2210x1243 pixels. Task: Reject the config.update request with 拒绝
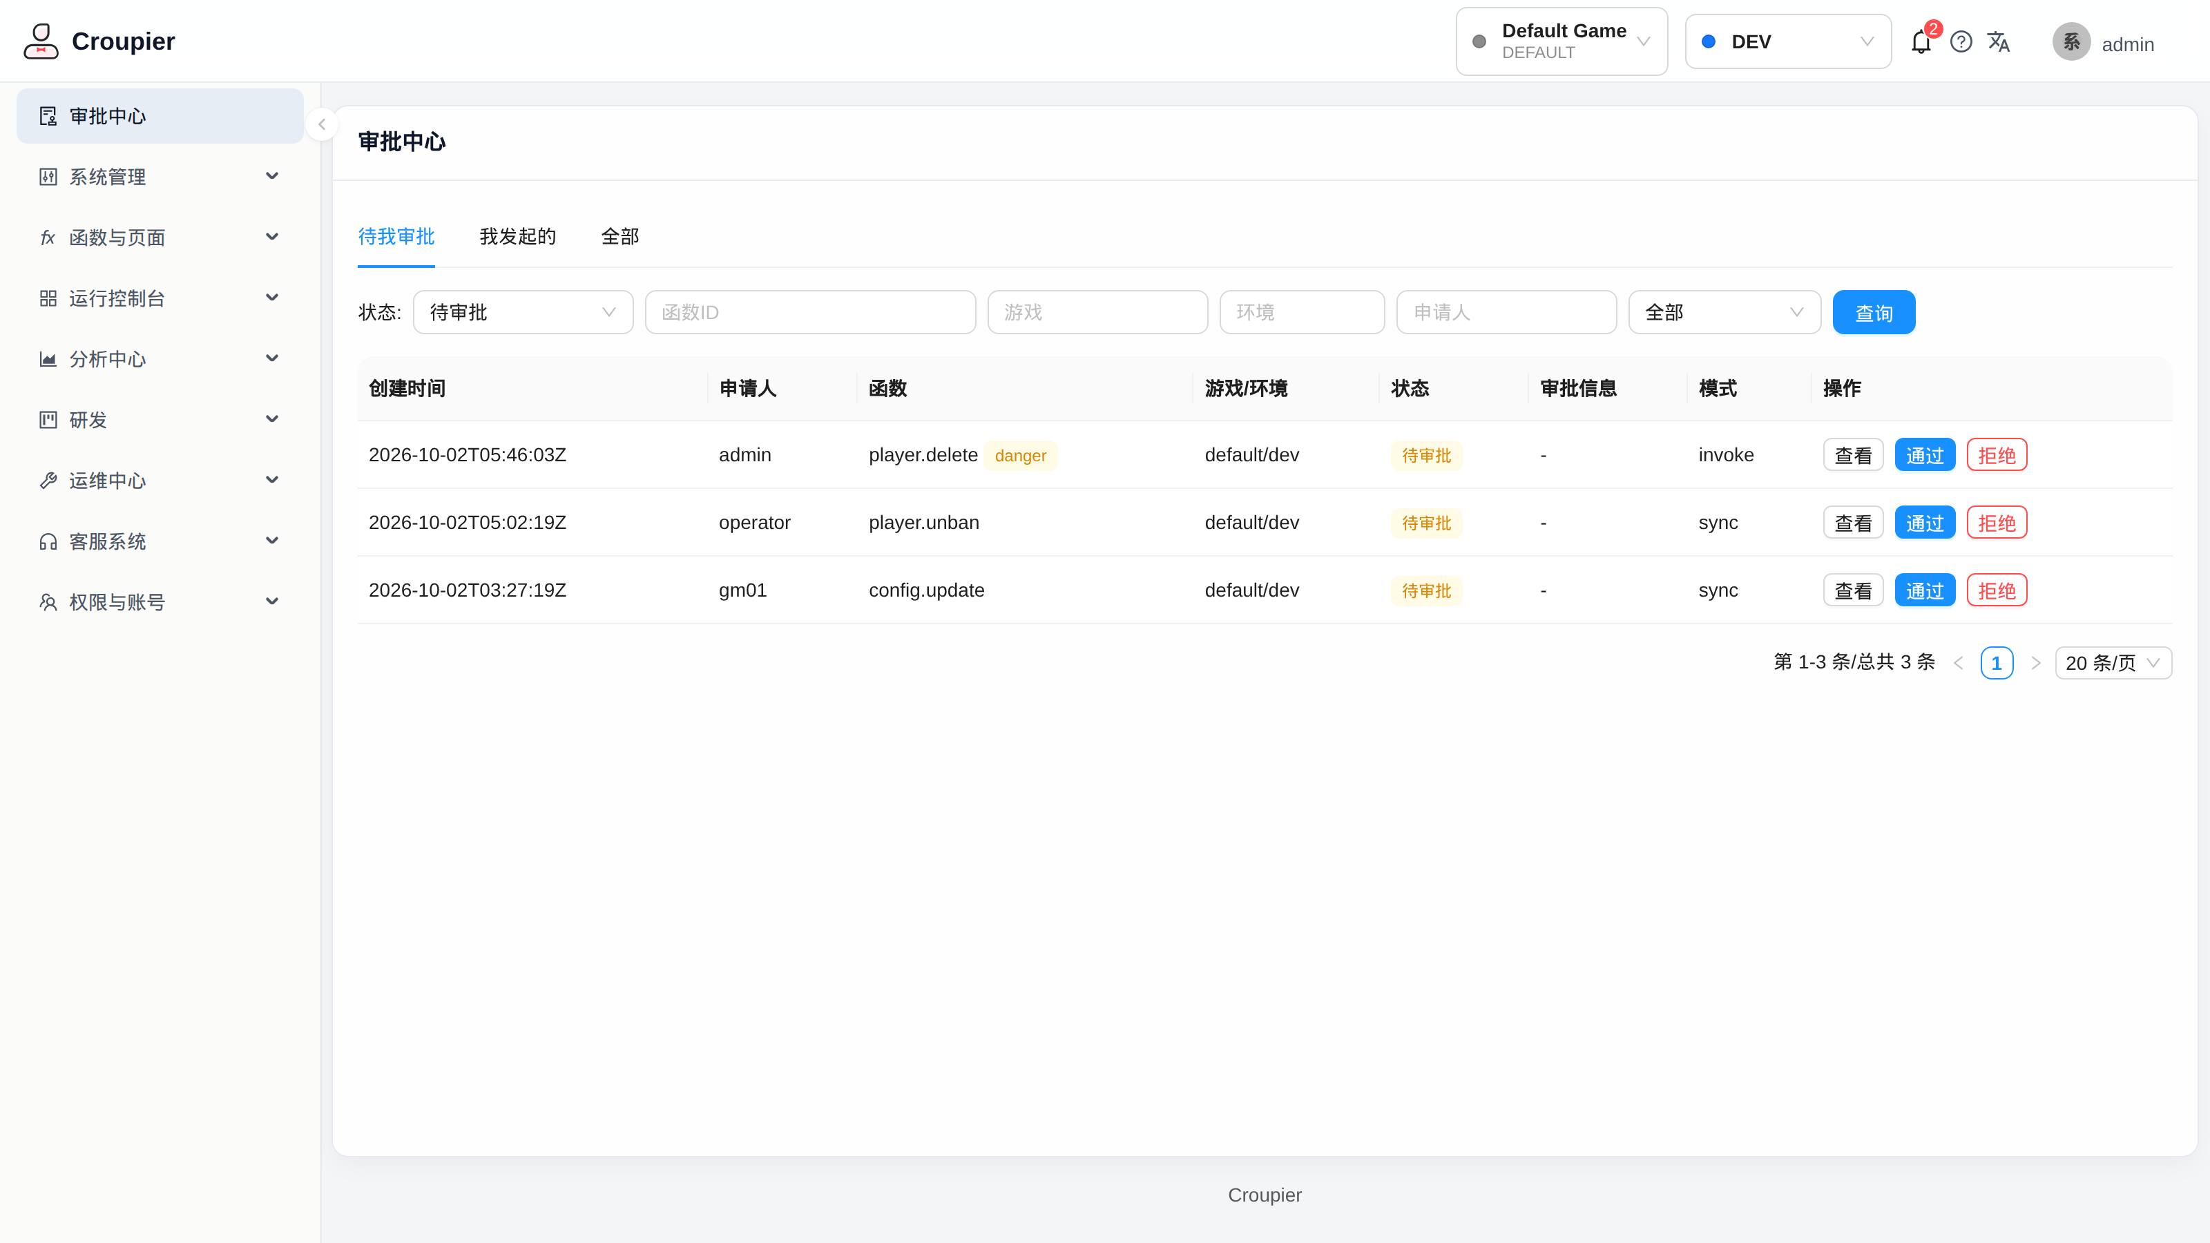tap(1997, 591)
